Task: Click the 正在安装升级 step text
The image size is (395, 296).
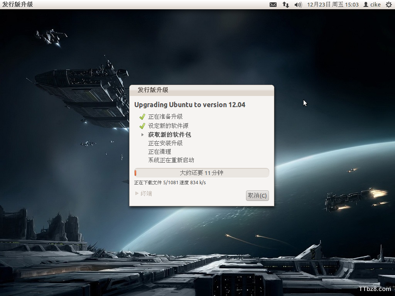Action: [x=165, y=143]
